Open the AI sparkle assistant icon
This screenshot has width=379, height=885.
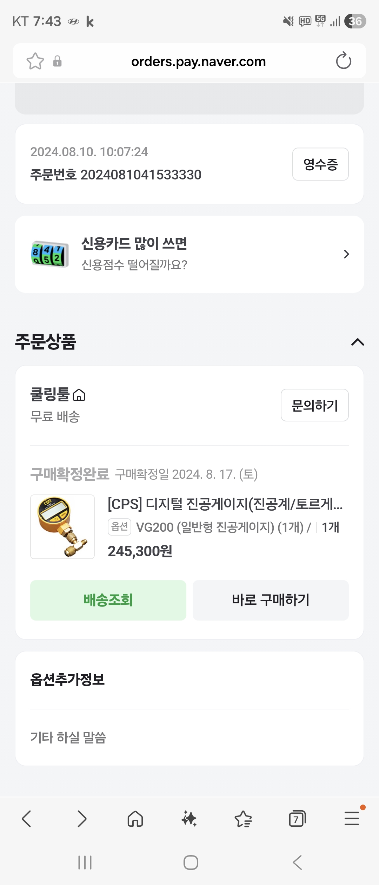coord(189,819)
